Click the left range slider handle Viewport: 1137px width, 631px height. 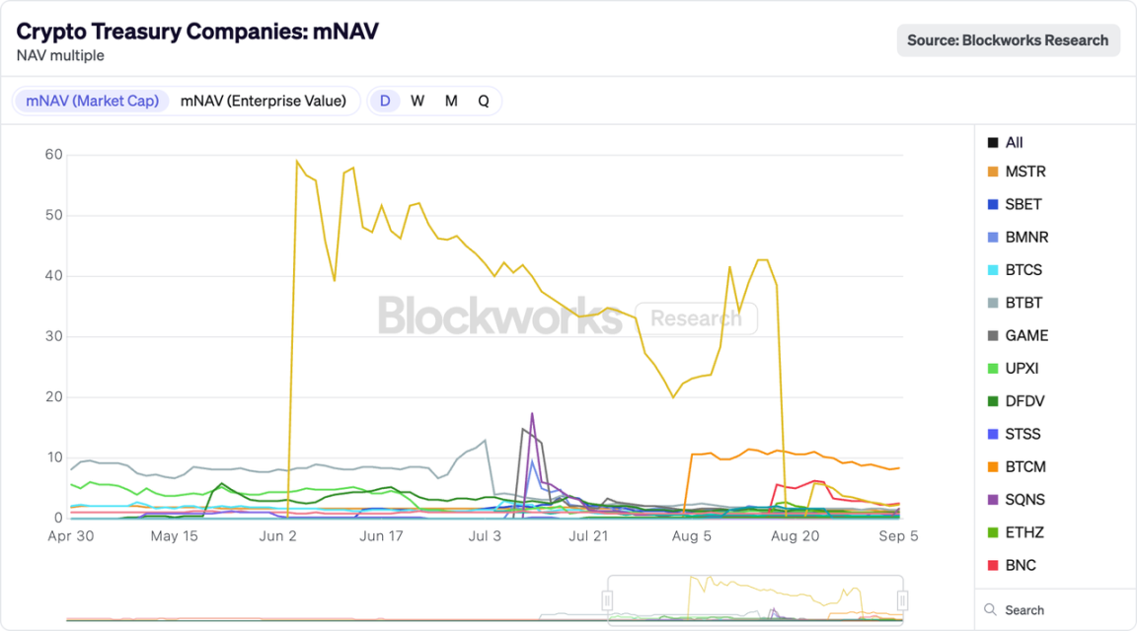[608, 599]
